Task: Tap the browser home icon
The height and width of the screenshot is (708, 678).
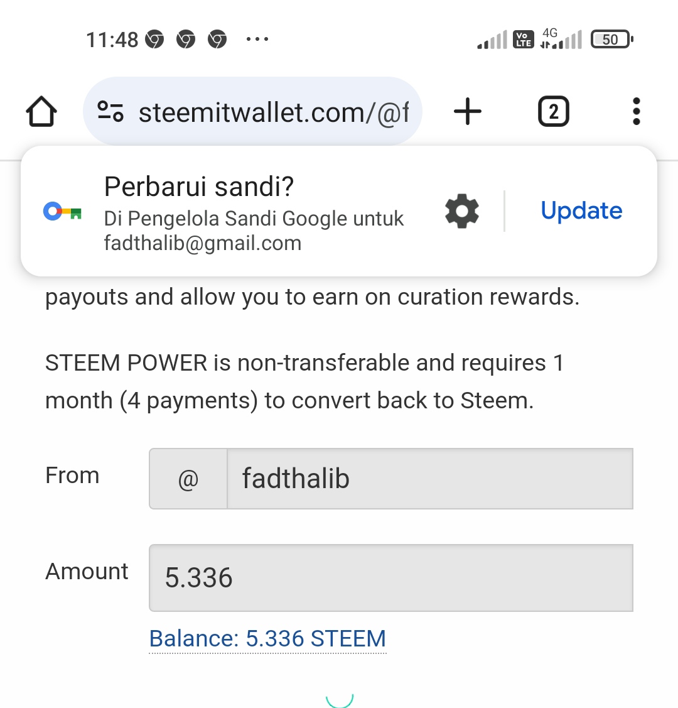Action: click(x=41, y=112)
